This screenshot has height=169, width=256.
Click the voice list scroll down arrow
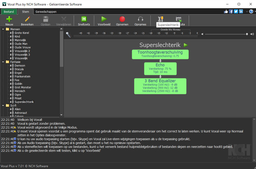pos(61,115)
